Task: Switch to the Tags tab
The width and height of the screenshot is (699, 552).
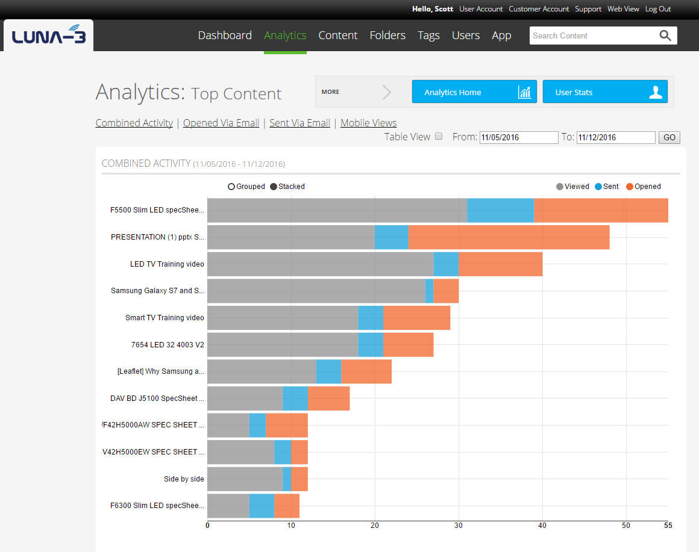Action: coord(428,35)
